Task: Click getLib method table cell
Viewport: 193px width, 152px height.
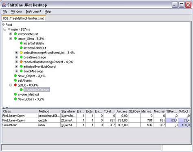Action: pyautogui.click(x=49, y=121)
